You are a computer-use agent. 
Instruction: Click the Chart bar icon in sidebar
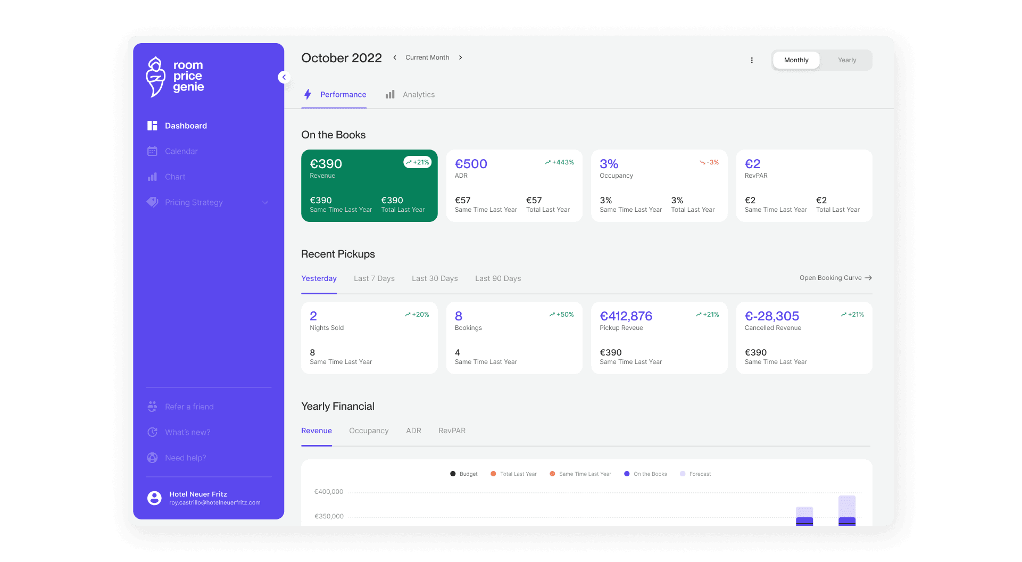[152, 177]
